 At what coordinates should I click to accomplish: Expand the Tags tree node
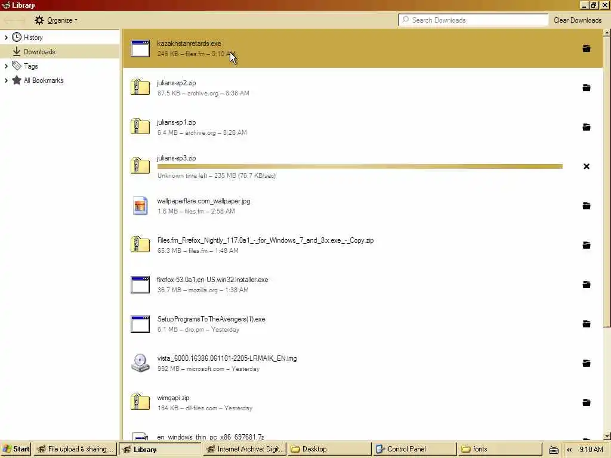6,66
